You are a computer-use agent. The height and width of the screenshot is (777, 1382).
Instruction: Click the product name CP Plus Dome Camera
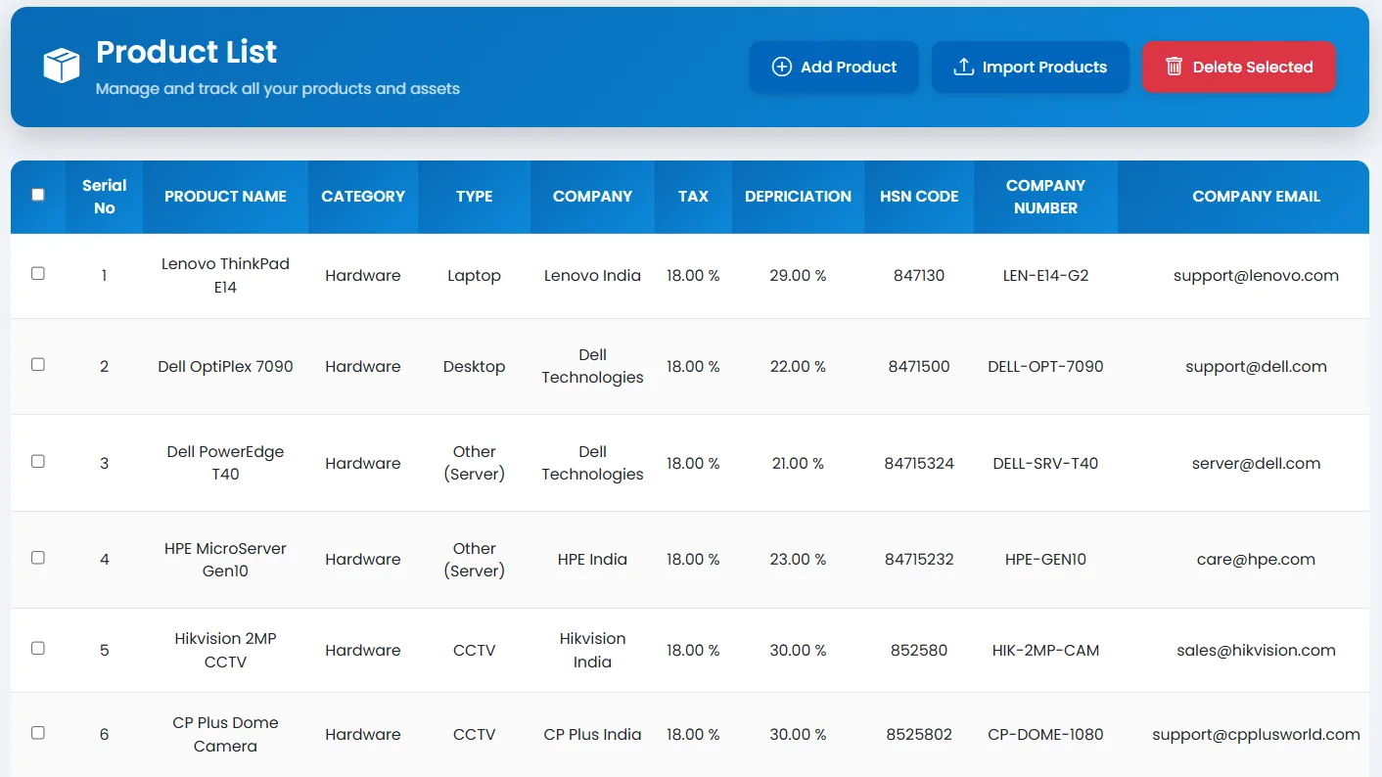pyautogui.click(x=225, y=734)
